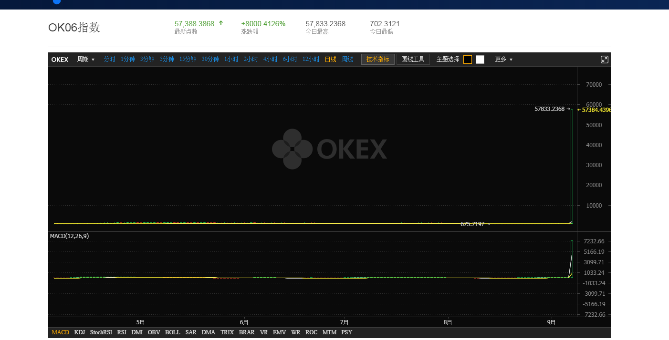Click the 5月 time axis label

point(140,322)
